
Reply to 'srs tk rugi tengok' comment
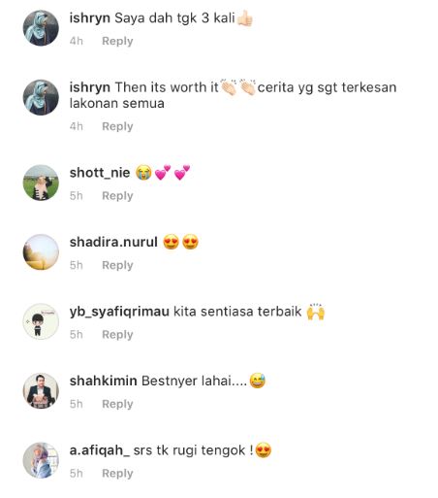coord(117,474)
